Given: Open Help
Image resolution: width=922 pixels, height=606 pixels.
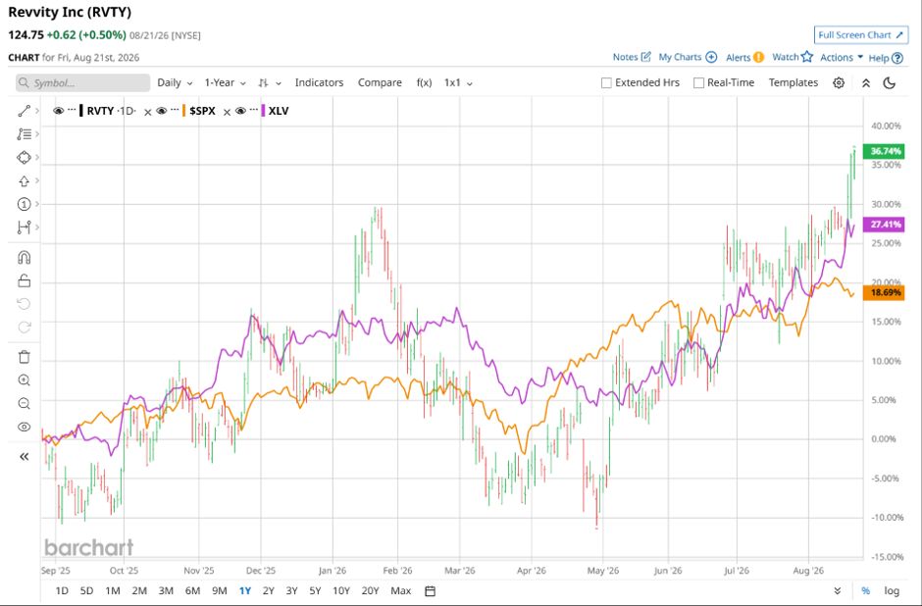Looking at the screenshot, I should (885, 58).
